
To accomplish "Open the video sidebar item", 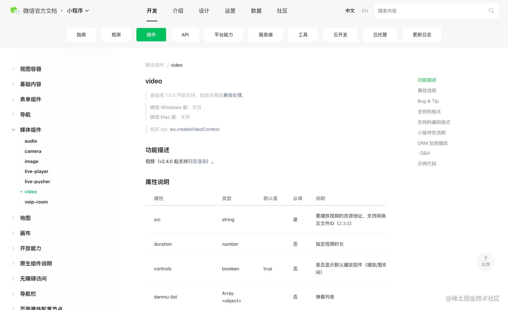I will (31, 191).
